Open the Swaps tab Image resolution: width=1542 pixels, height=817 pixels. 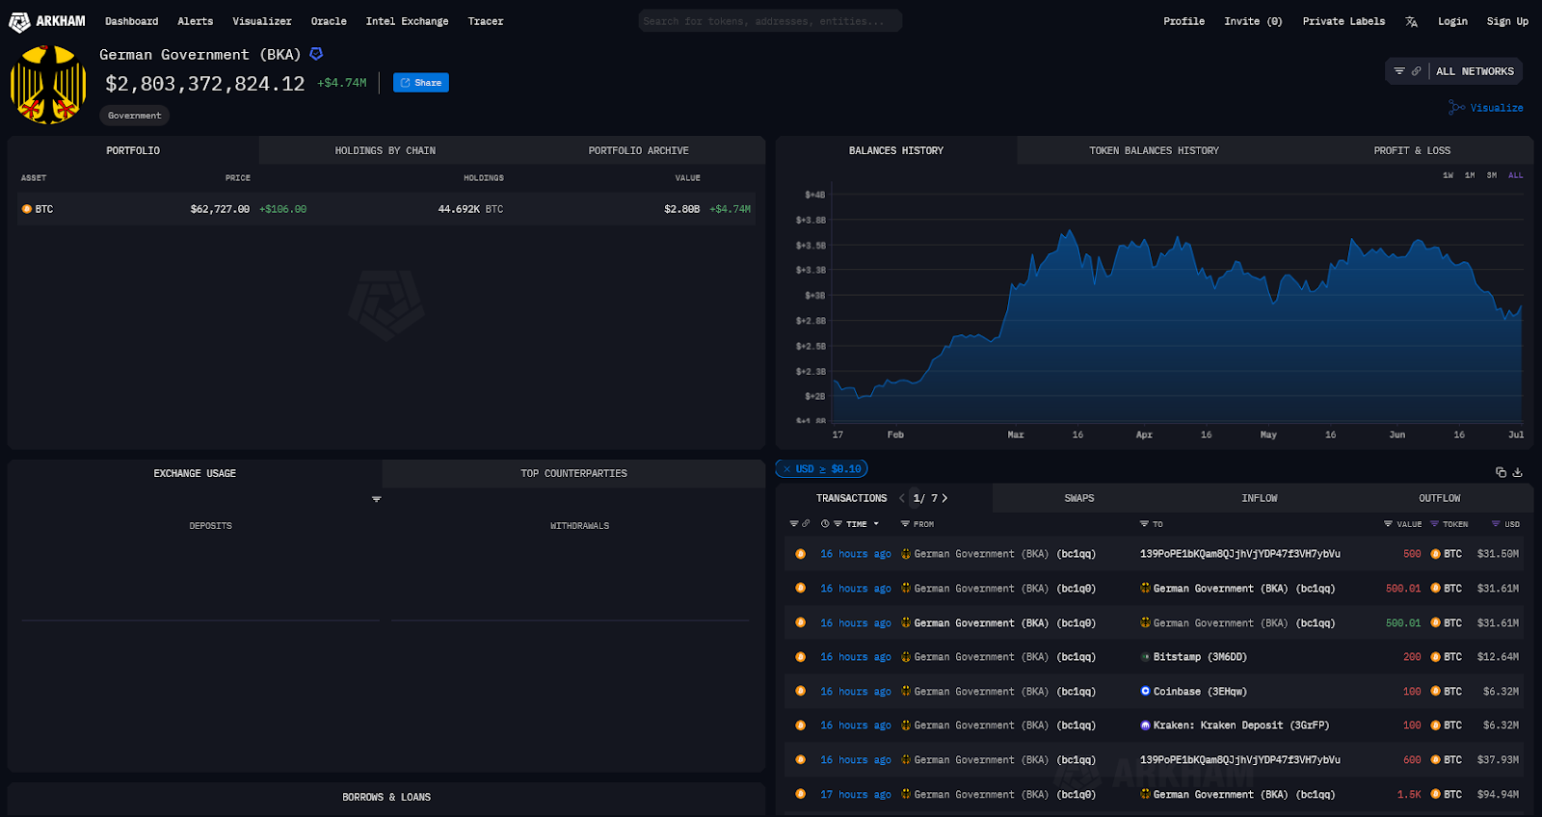1078,498
